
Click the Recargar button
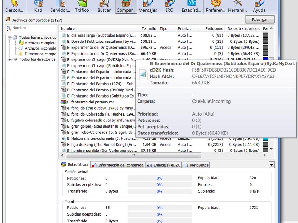click(260, 20)
